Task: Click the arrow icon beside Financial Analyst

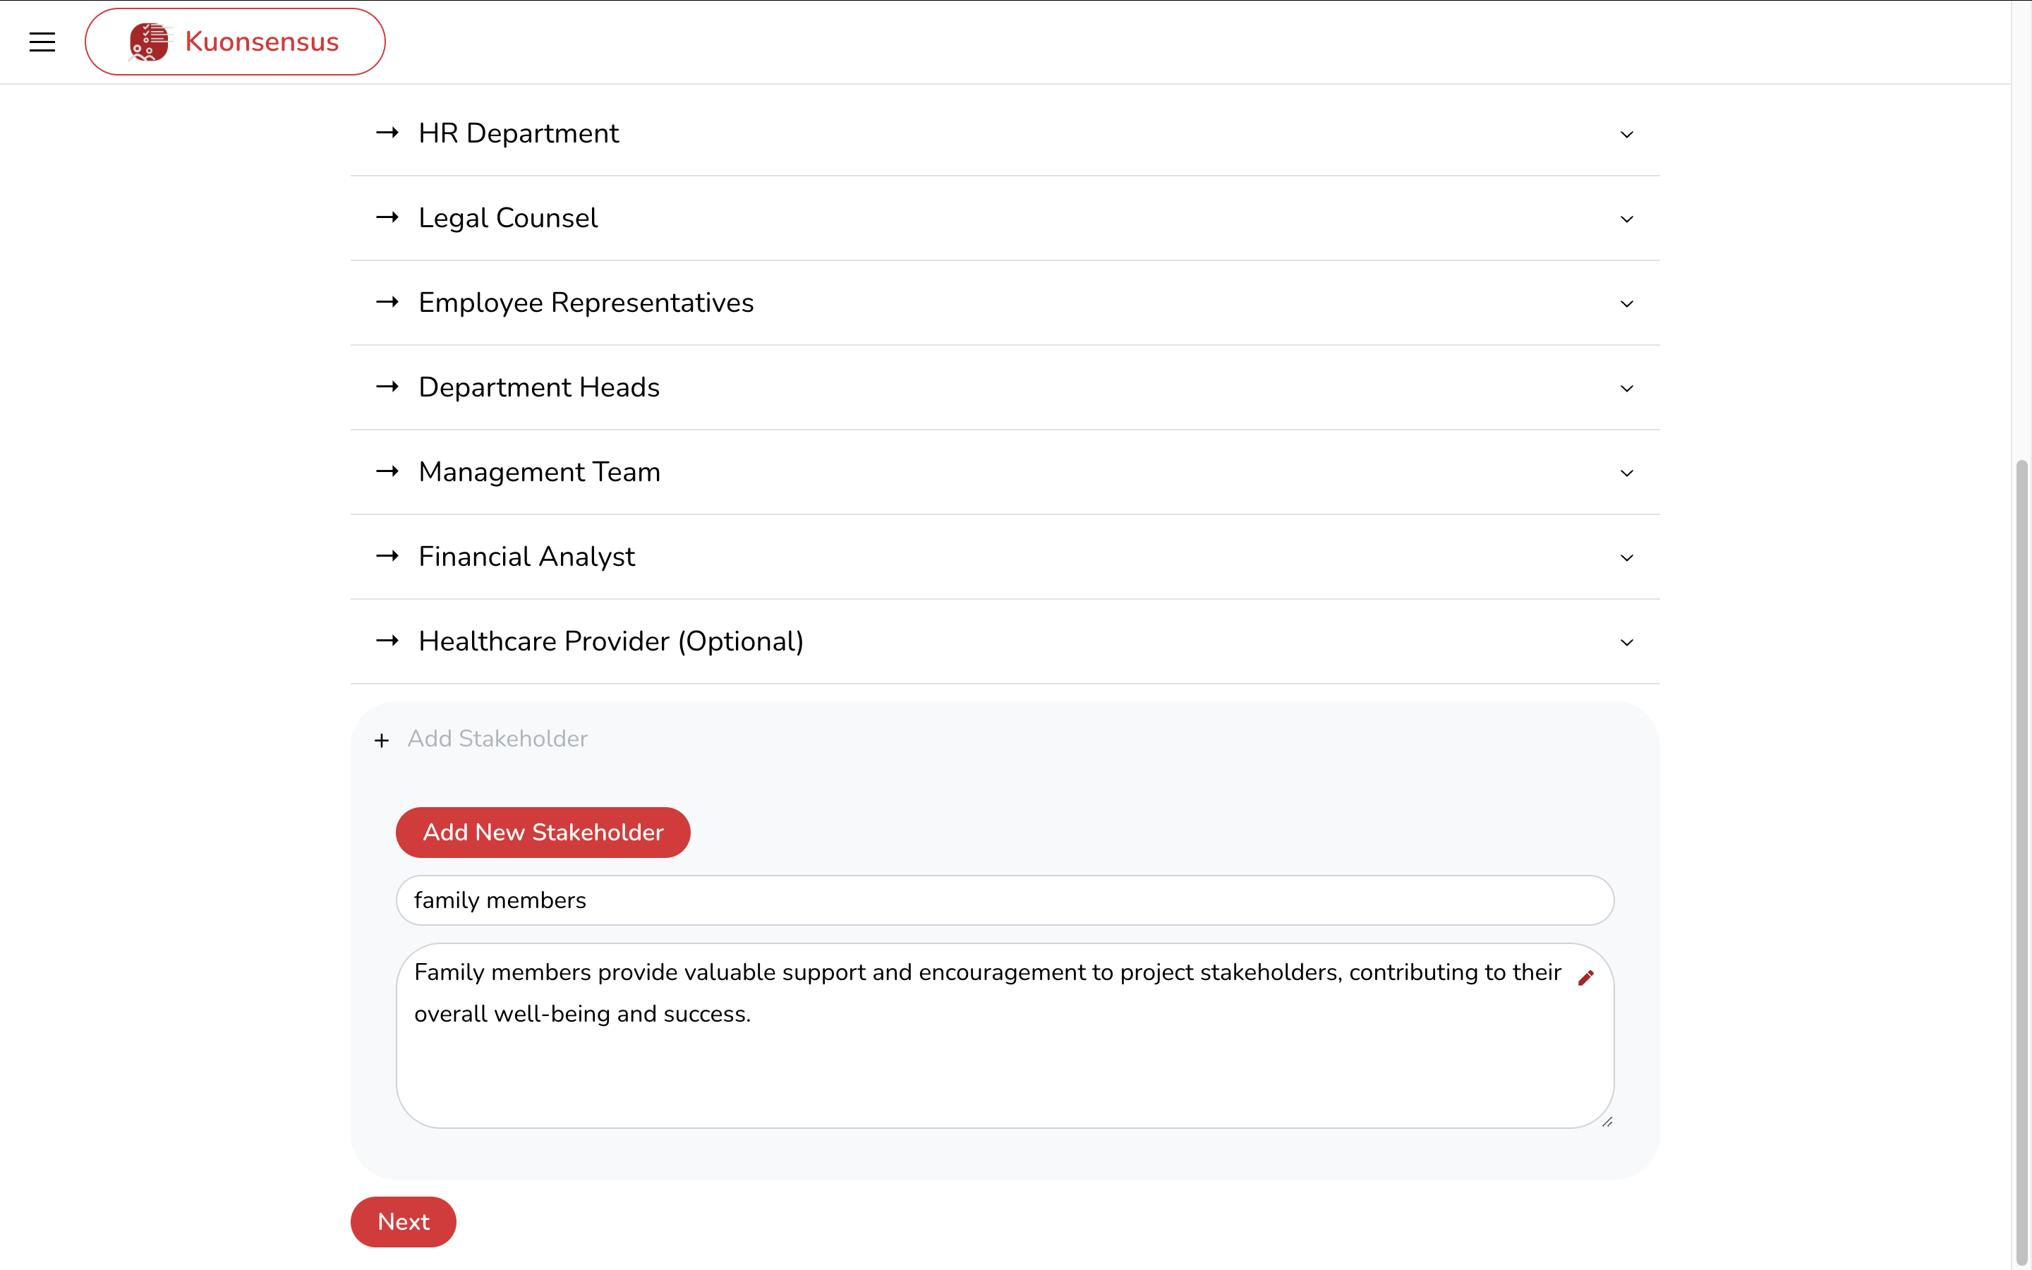Action: click(387, 556)
